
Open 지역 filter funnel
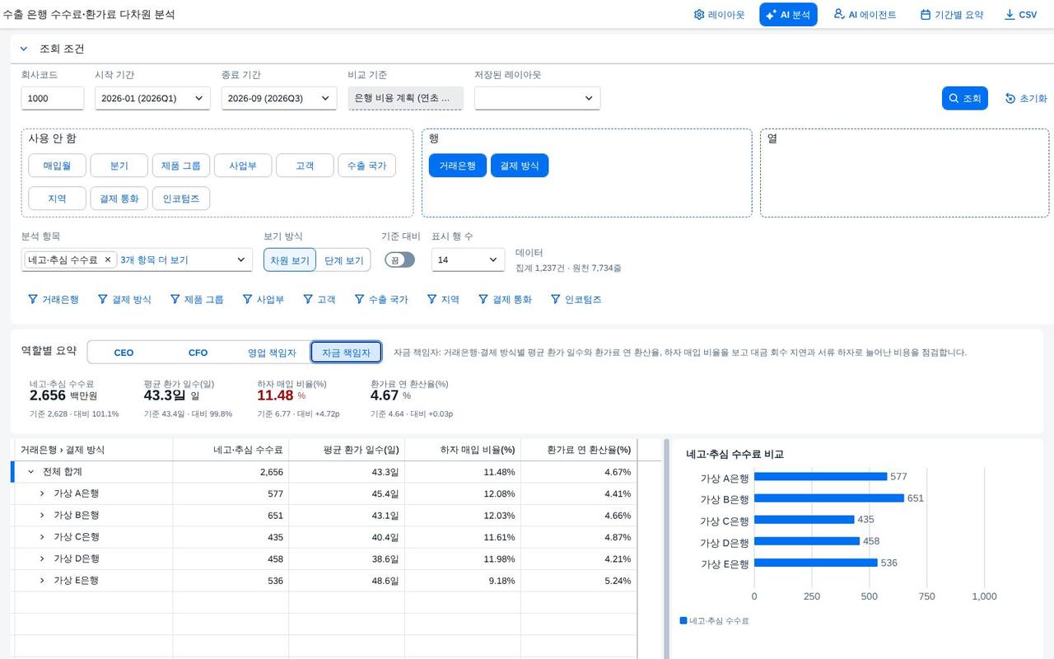pos(443,300)
